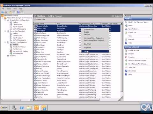Select Client Access under Server Configuration
This screenshot has width=153, height=114.
(x=18, y=35)
